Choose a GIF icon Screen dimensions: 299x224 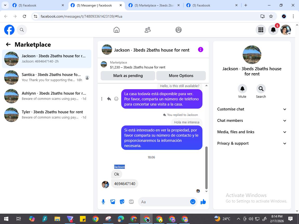point(131,202)
